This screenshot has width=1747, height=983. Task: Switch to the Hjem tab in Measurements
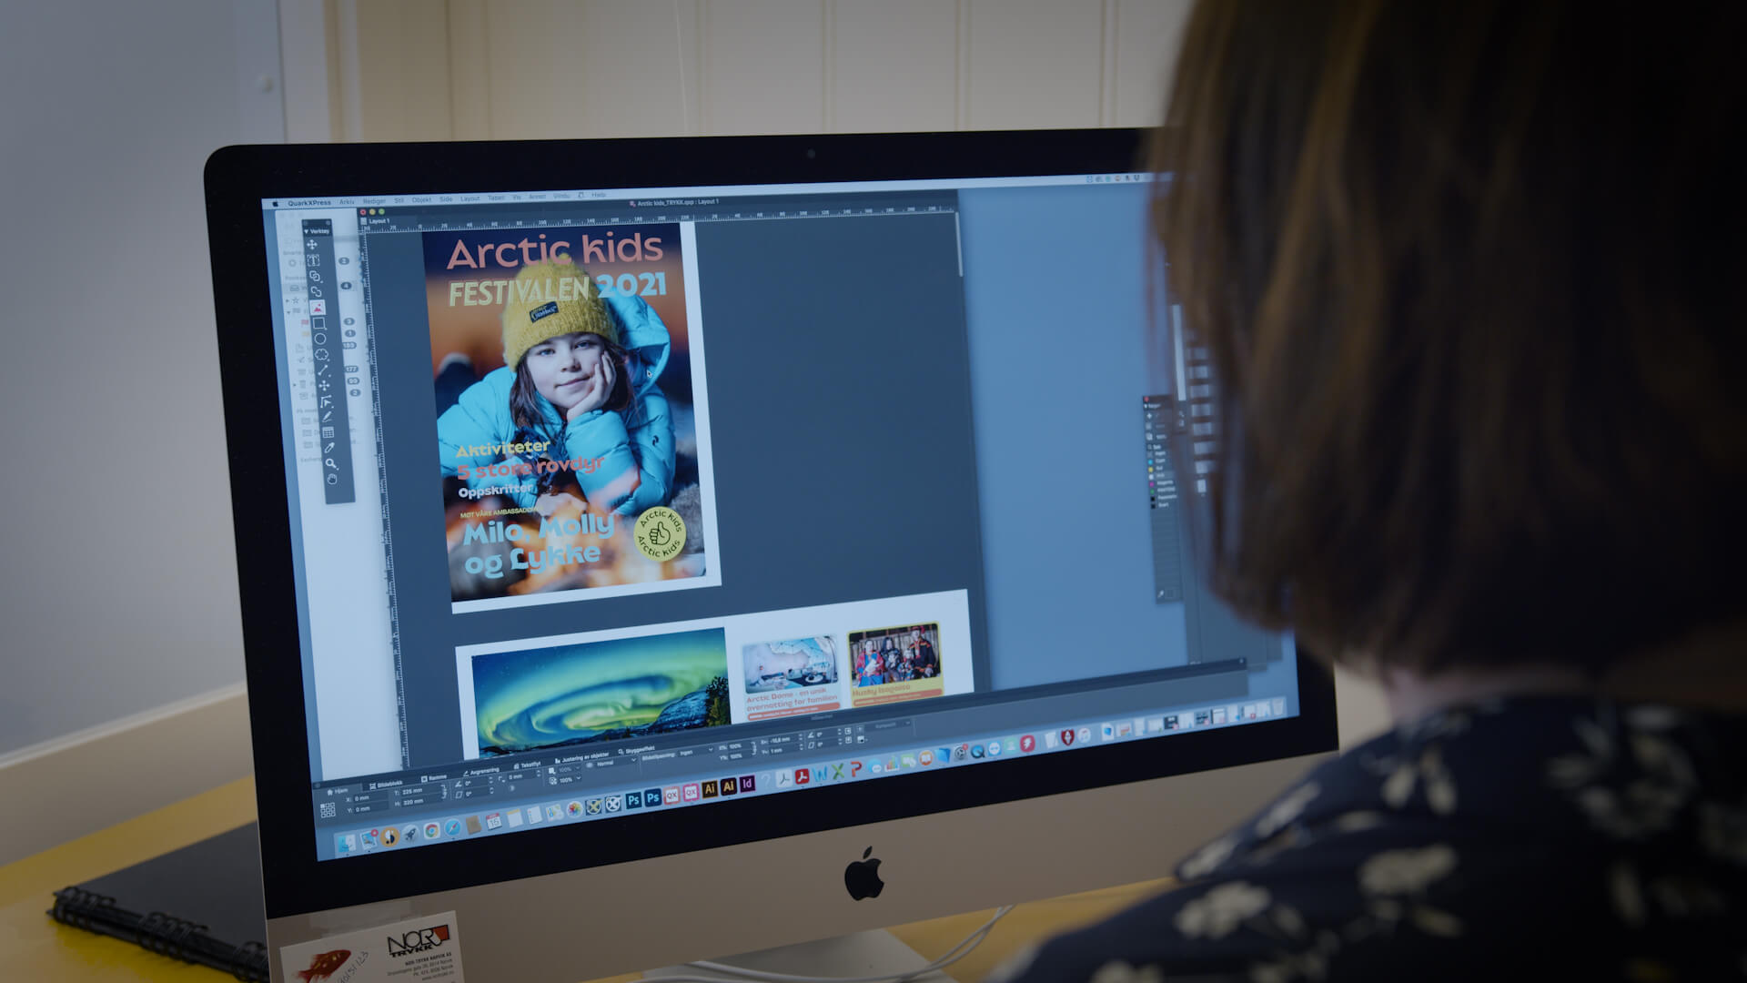[338, 792]
